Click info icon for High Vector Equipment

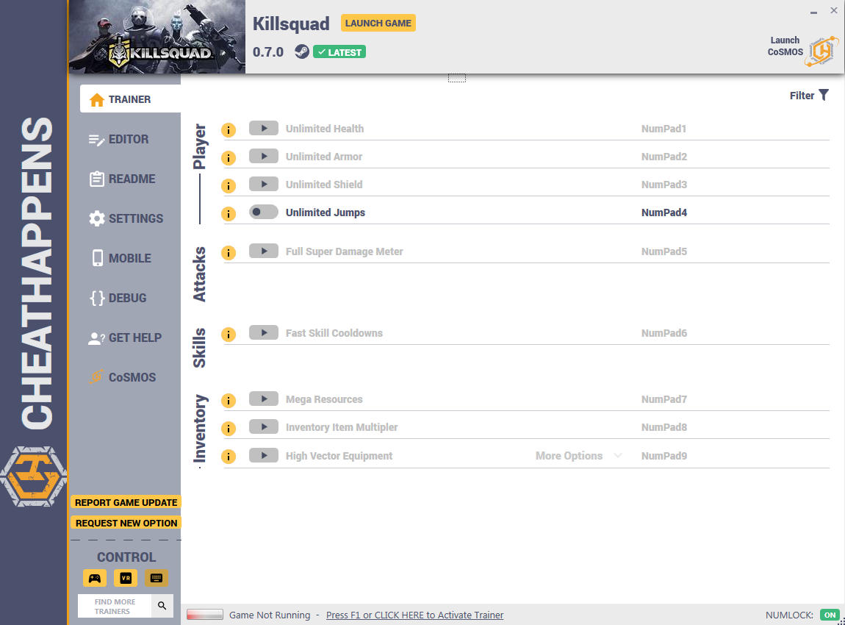click(x=229, y=457)
